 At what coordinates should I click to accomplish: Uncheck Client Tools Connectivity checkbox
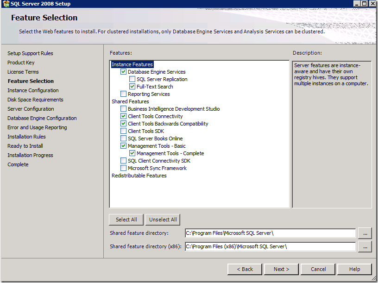(123, 116)
